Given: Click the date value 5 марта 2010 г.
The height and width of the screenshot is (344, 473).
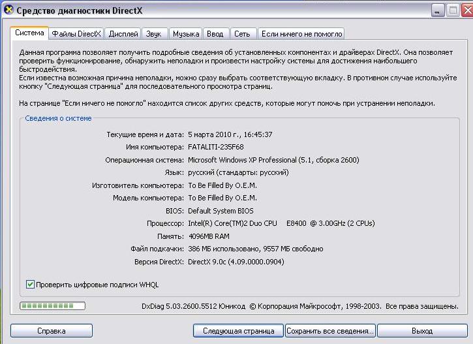Looking at the screenshot, I should (x=214, y=134).
